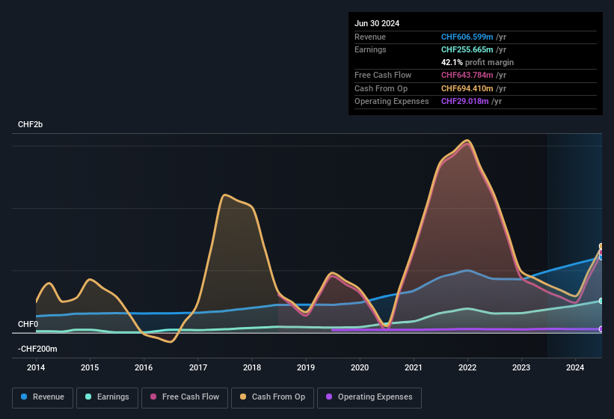Pick the 2022 year on the time axis
The width and height of the screenshot is (614, 419).
[x=467, y=367]
